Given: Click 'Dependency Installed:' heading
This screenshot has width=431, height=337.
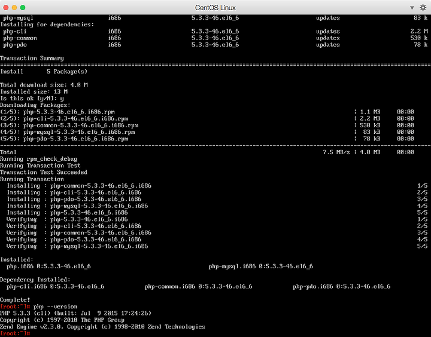Looking at the screenshot, I should coord(35,280).
